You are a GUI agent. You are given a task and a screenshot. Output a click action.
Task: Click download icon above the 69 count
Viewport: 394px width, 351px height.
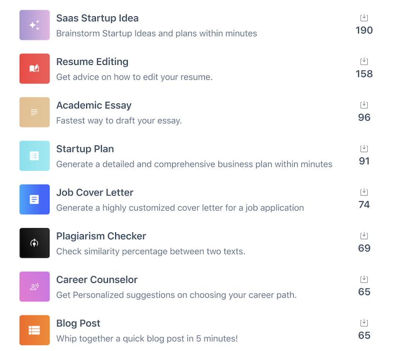coord(364,235)
